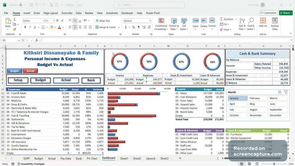Click the Comments button

tap(268, 13)
